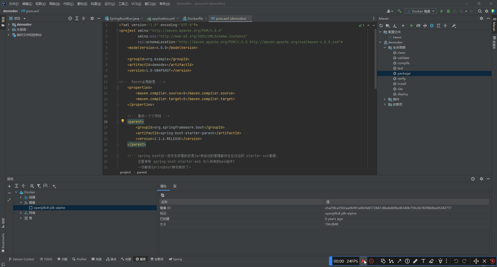Collapse all nodes in Maven tool window
The image size is (497, 267).
[x=445, y=26]
